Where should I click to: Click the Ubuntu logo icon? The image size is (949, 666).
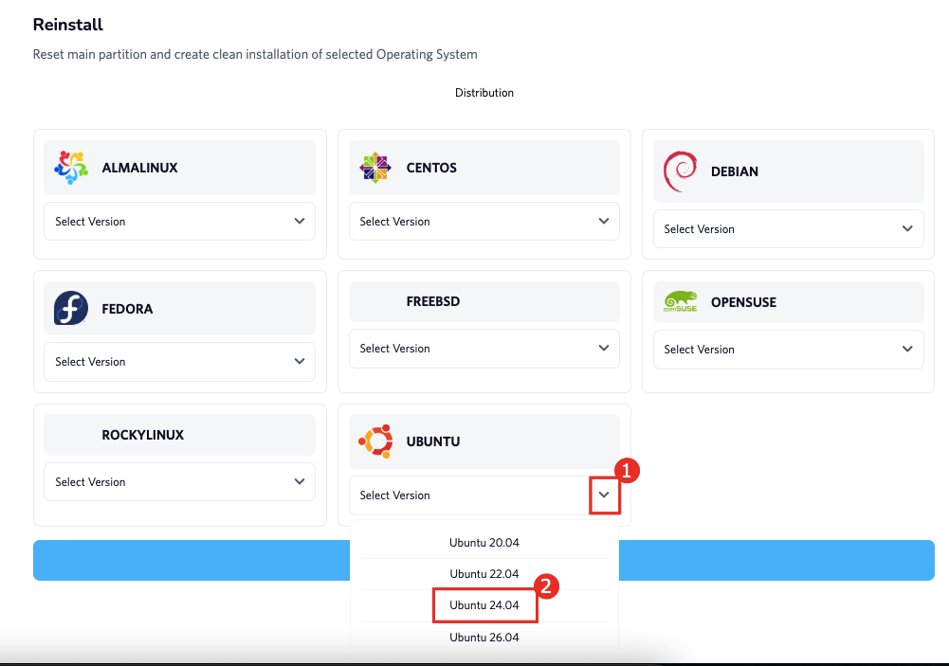click(375, 441)
